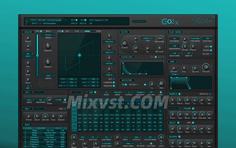
Task: Toggle the EDIT indicator in preset bar
Action: click(x=76, y=20)
